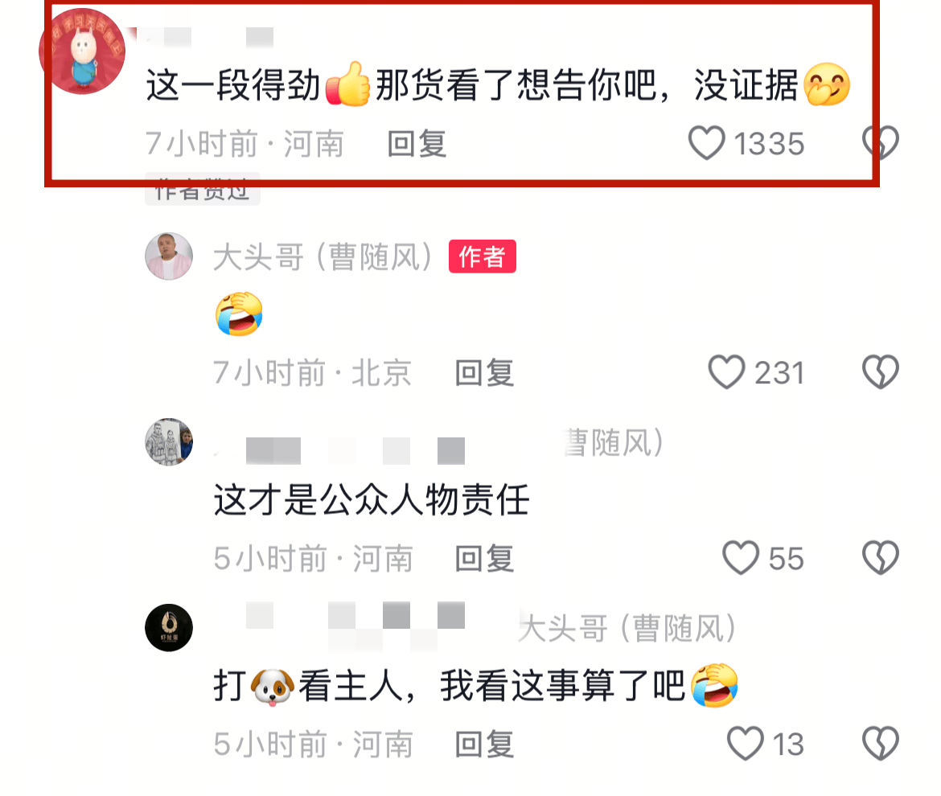941x796 pixels.
Task: Tap the 作者赞过 label
Action: coord(202,190)
